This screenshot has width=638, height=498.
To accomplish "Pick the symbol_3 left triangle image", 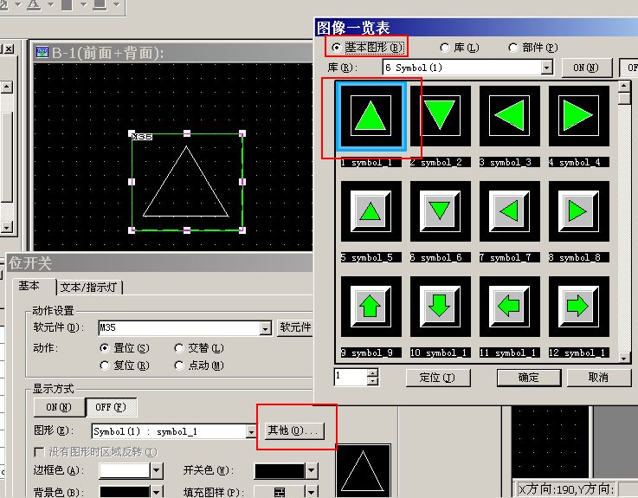I will click(x=510, y=115).
